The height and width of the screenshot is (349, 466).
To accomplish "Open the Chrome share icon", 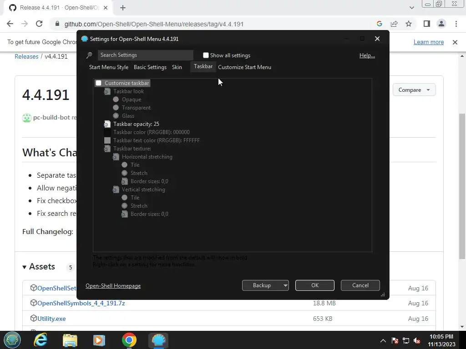I will 394,24.
